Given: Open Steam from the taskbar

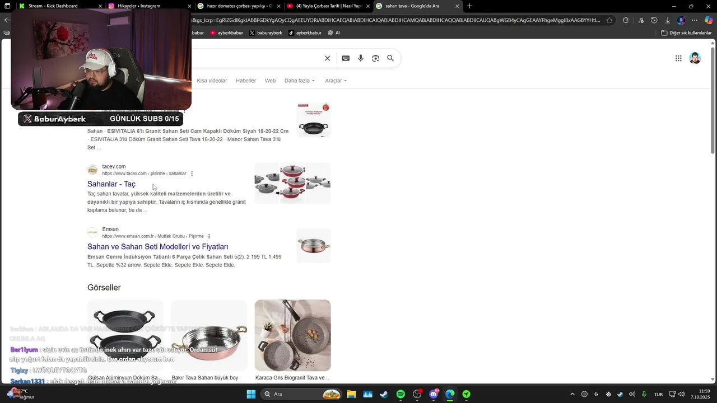Looking at the screenshot, I should click(384, 394).
